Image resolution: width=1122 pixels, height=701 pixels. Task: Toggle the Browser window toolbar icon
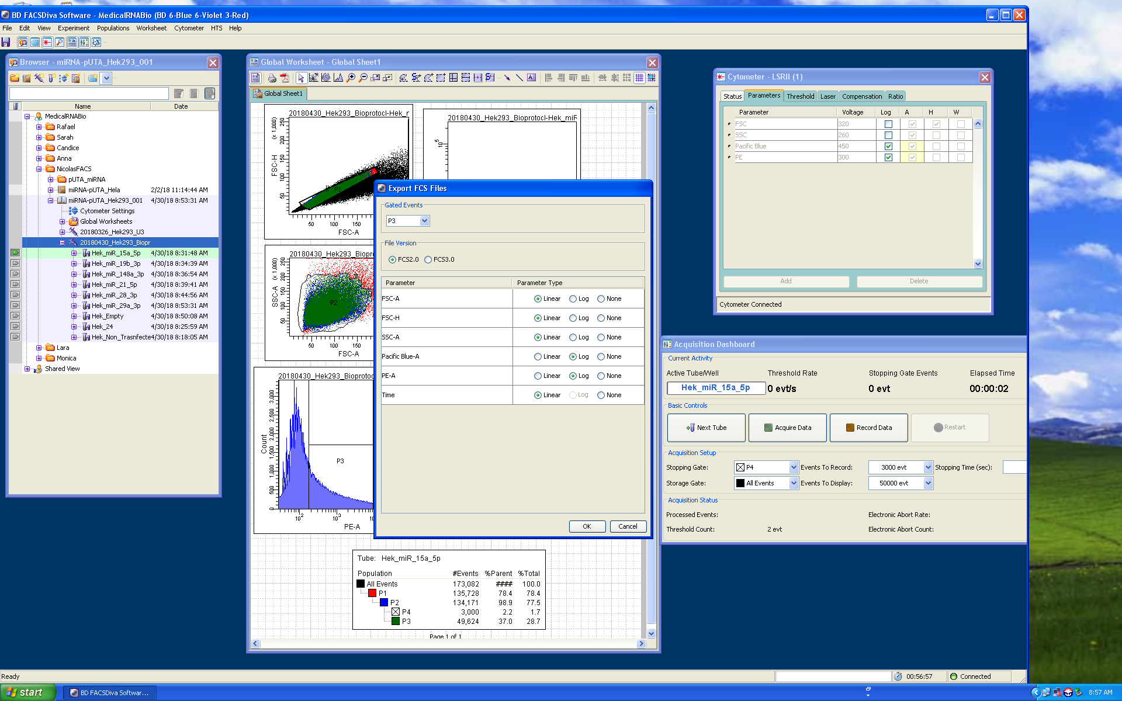point(23,42)
